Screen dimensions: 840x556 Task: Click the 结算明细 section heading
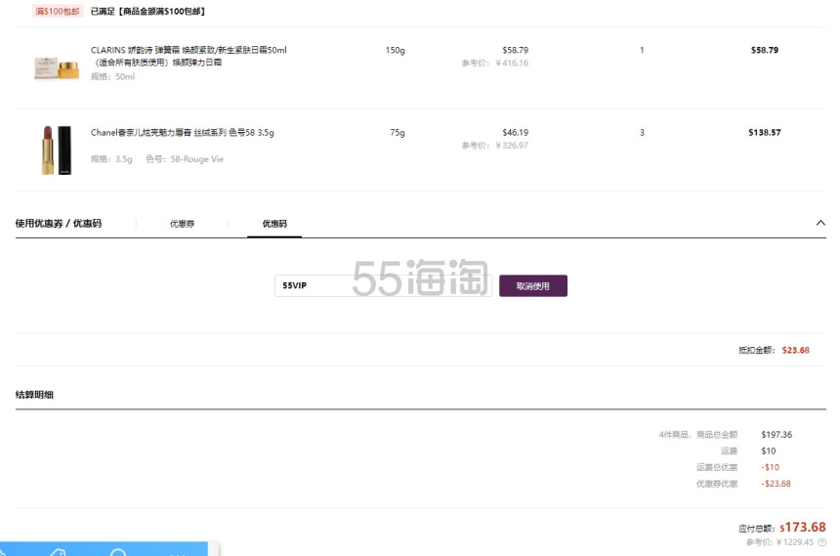[34, 395]
